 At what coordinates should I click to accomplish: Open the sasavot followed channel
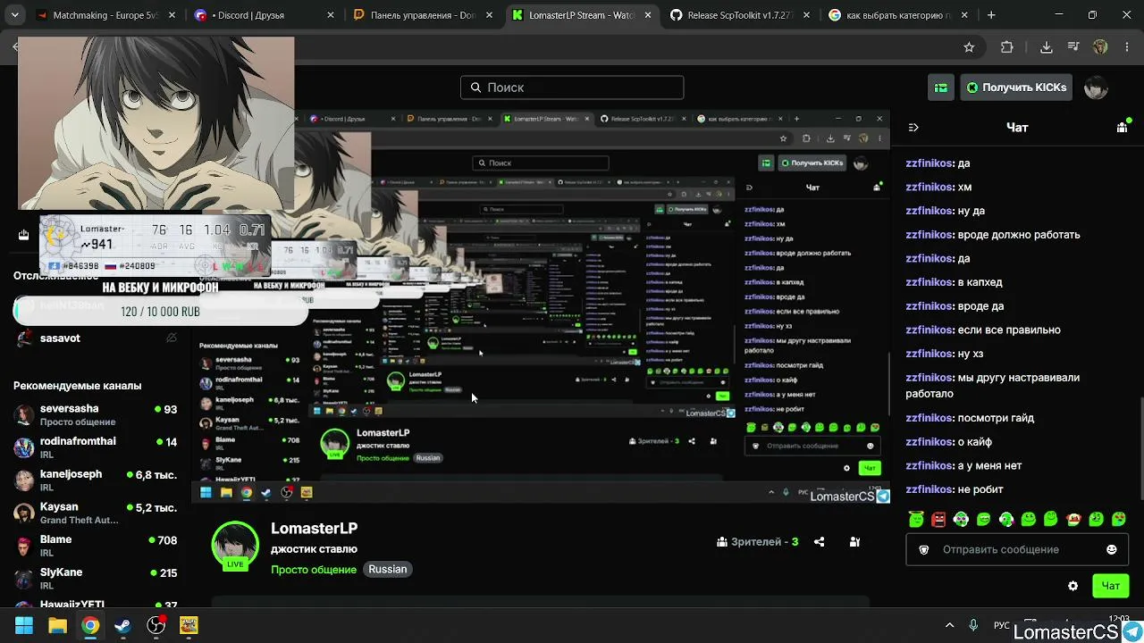[96, 338]
